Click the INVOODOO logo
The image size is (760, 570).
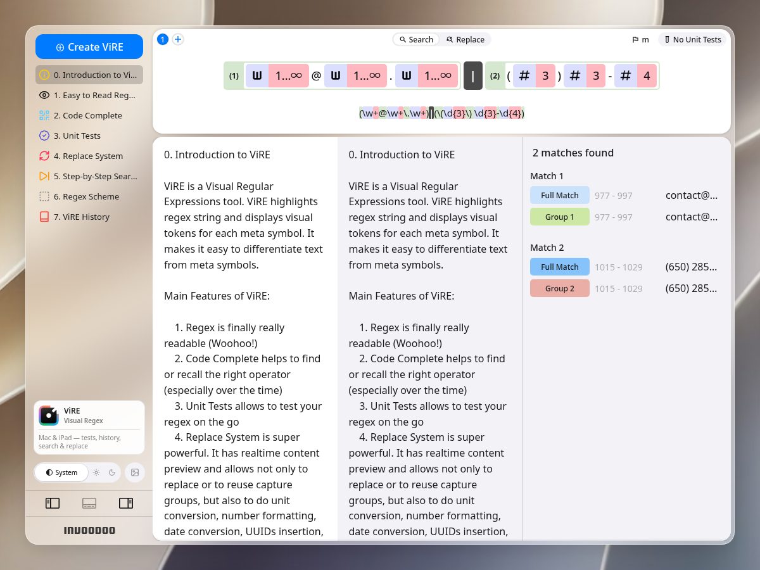tap(89, 530)
